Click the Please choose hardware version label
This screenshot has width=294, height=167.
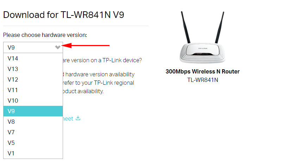45,35
